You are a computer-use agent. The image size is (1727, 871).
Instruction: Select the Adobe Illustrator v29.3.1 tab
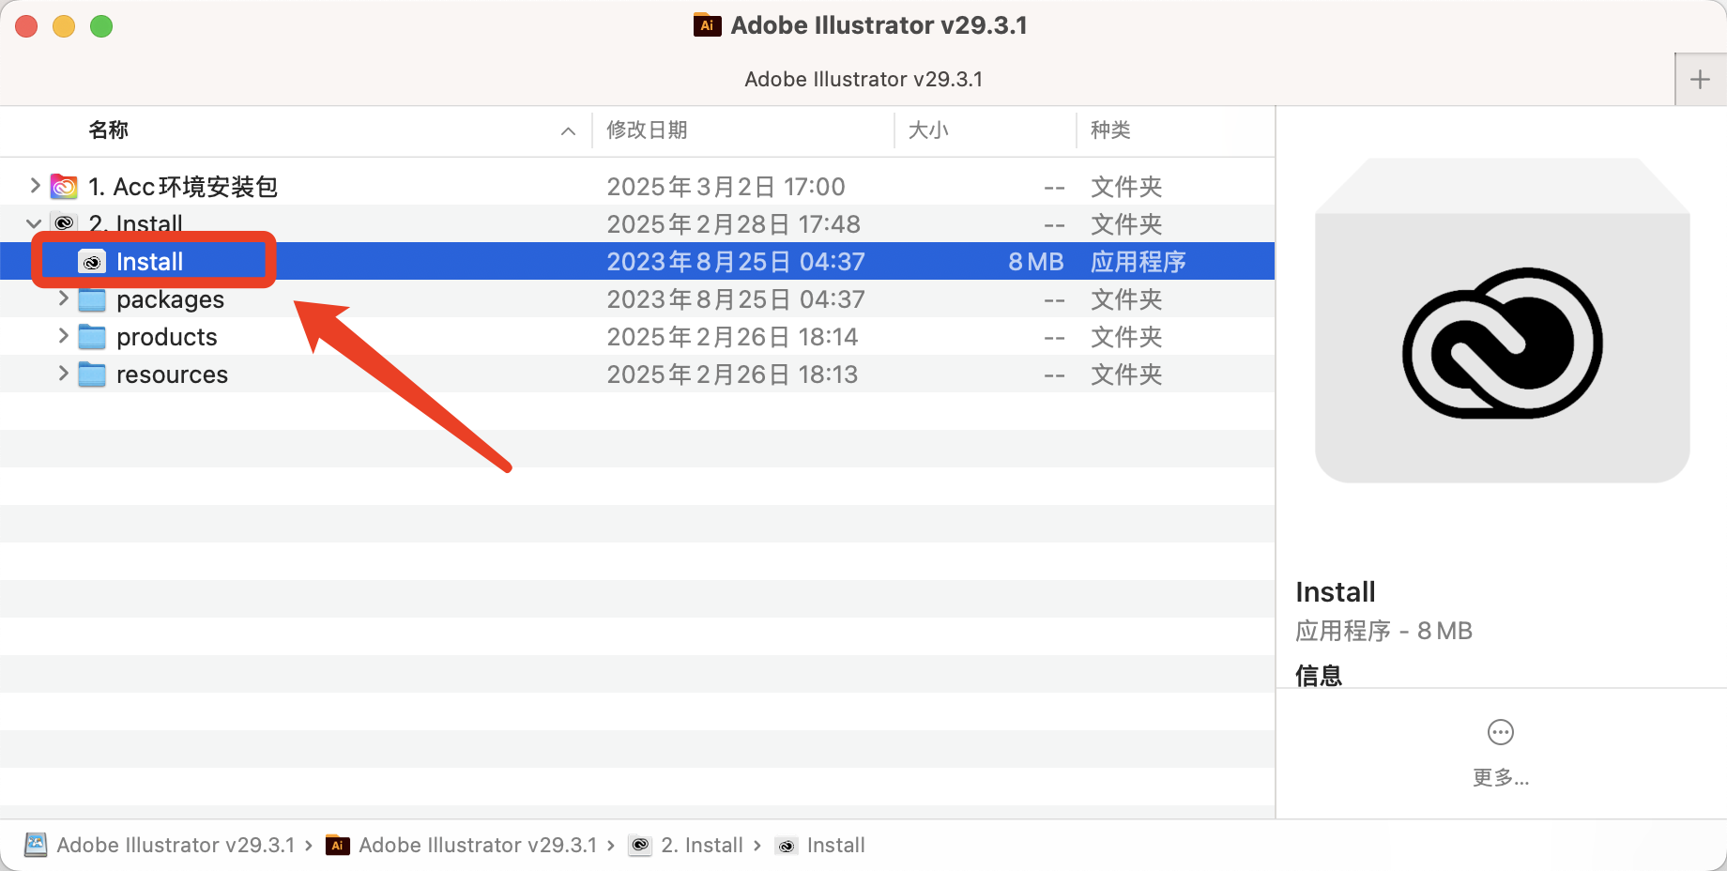pyautogui.click(x=863, y=80)
